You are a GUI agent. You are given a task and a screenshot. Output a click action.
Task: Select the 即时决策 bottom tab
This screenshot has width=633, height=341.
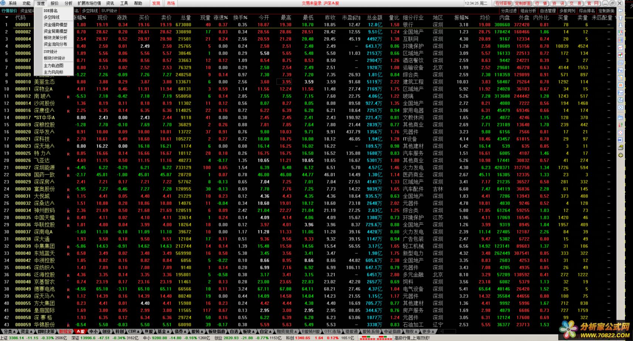(x=46, y=331)
